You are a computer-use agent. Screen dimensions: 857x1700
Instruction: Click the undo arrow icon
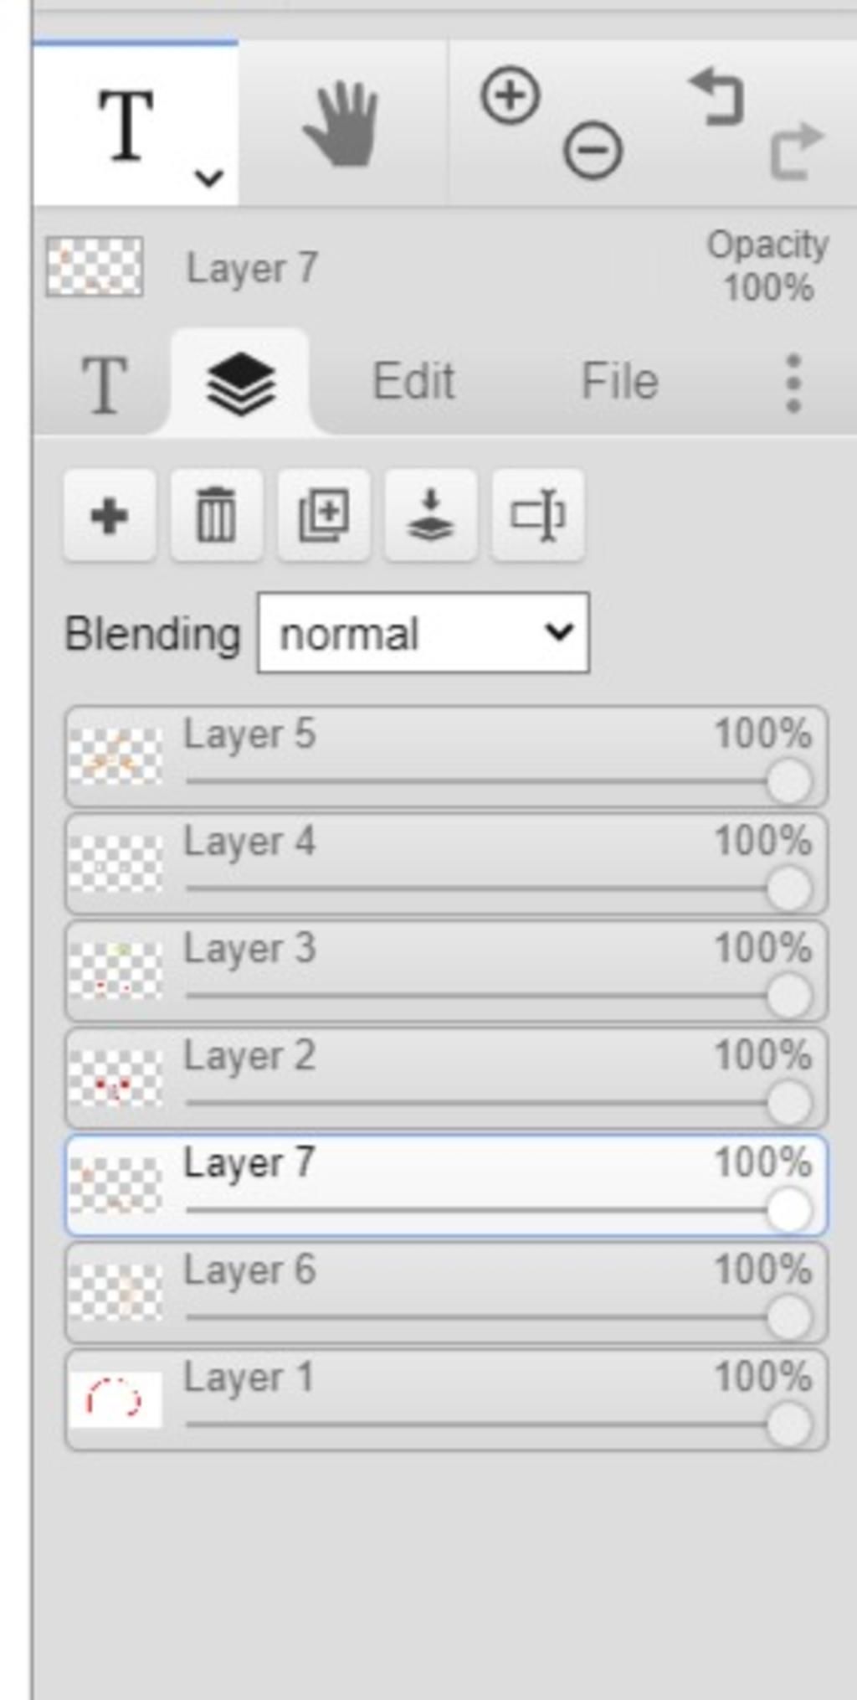click(x=716, y=97)
